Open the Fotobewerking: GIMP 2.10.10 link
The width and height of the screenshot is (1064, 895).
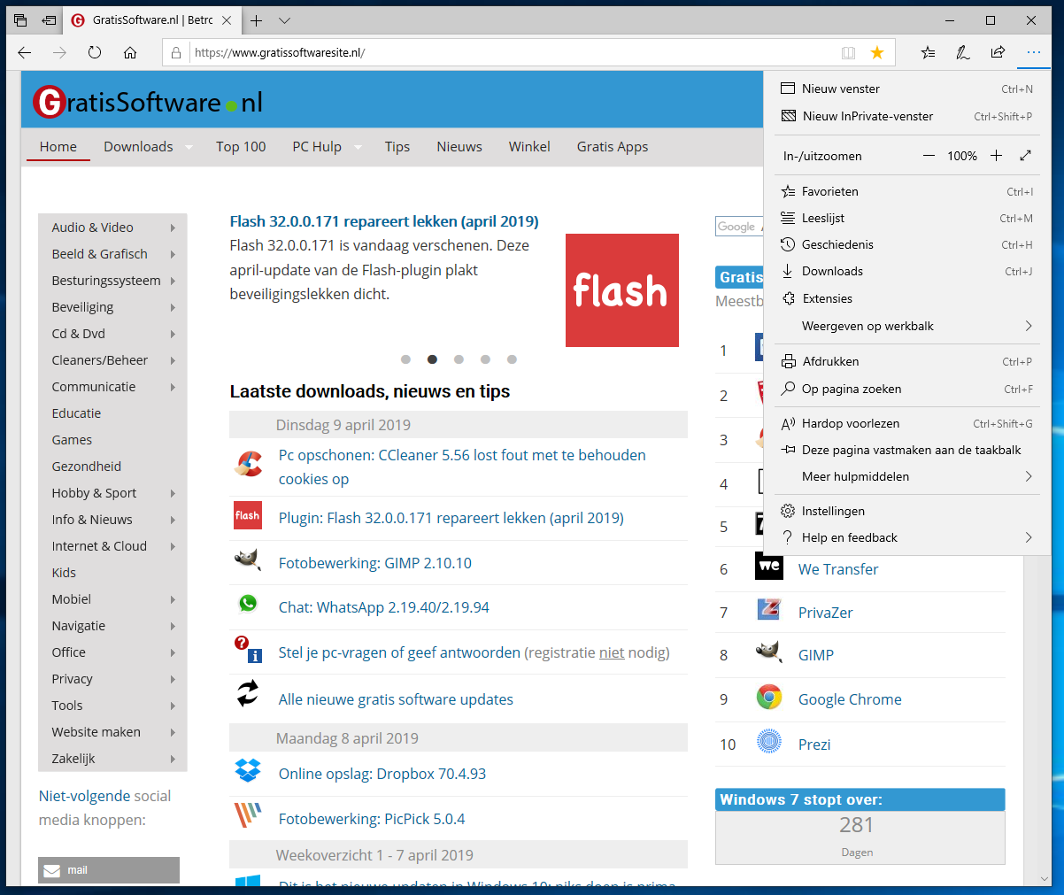(x=374, y=563)
